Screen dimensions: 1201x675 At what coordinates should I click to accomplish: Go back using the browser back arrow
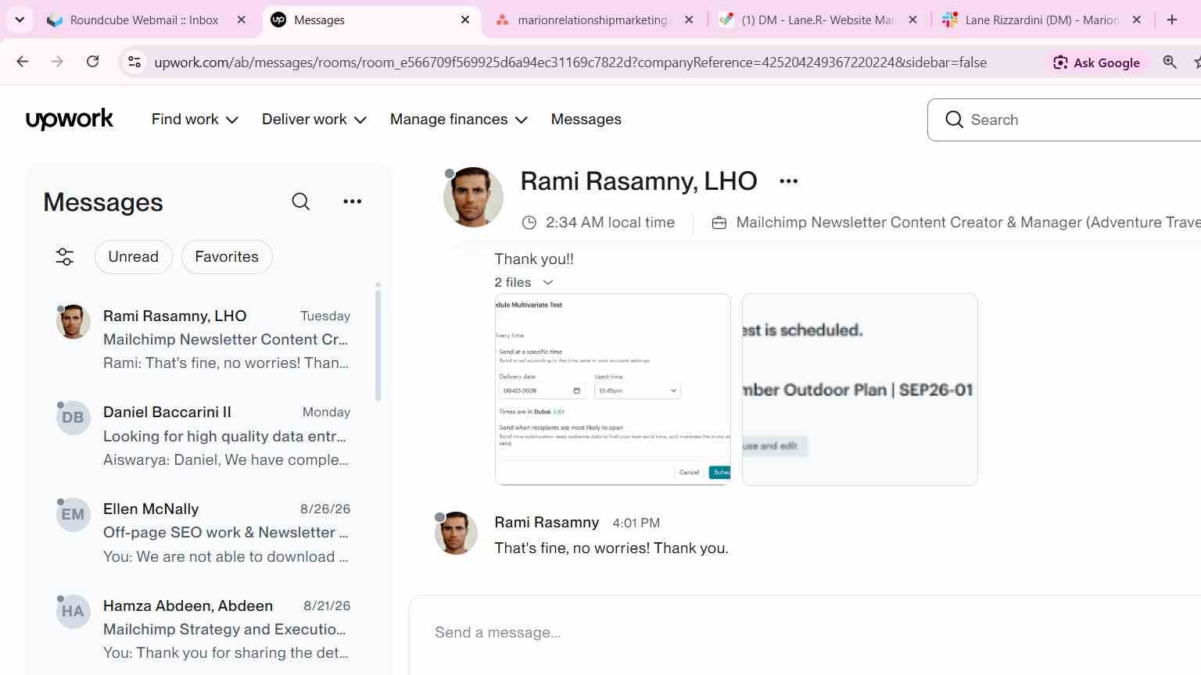[22, 62]
